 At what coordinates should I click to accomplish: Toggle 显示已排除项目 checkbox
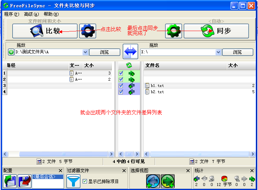84,181
